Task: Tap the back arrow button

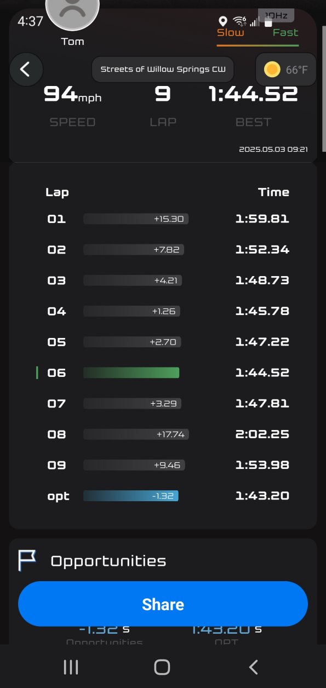Action: pyautogui.click(x=26, y=70)
